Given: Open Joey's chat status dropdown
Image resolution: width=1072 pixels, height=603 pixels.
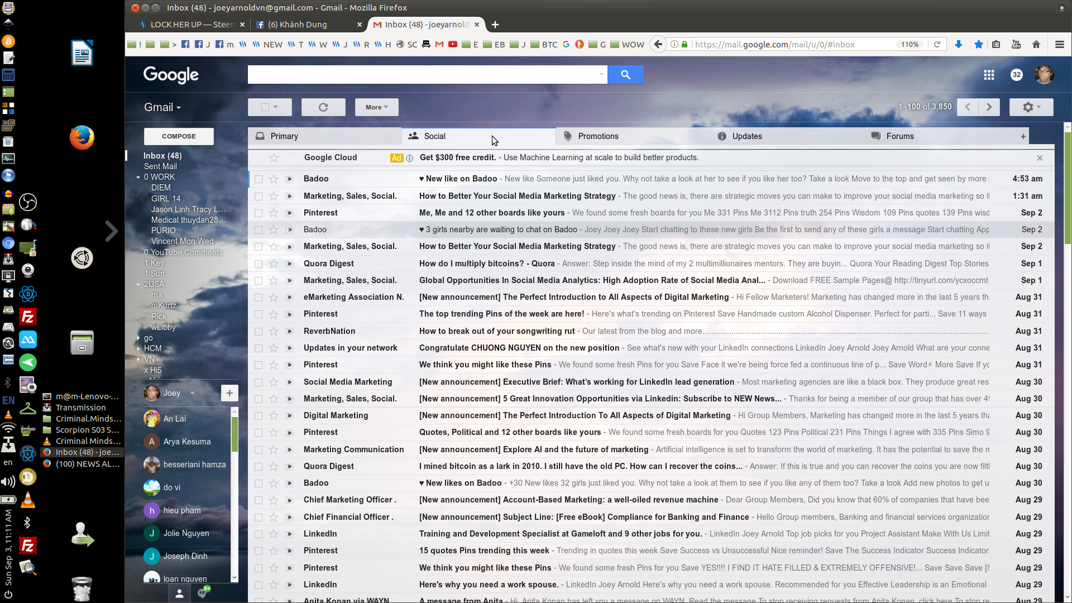Looking at the screenshot, I should point(193,393).
